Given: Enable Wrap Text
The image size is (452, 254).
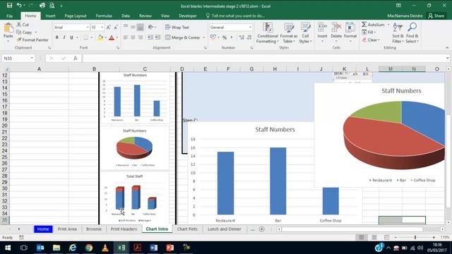Looking at the screenshot, I should click(177, 28).
